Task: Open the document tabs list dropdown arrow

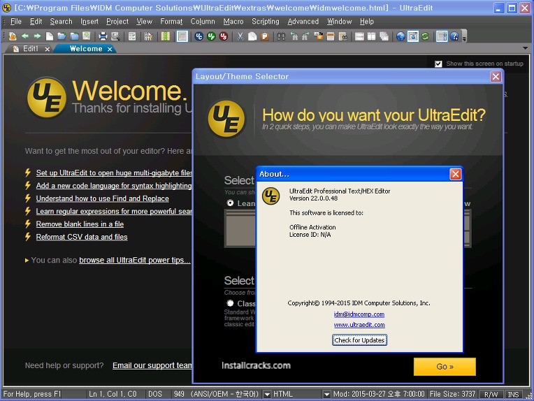Action: pyautogui.click(x=526, y=48)
